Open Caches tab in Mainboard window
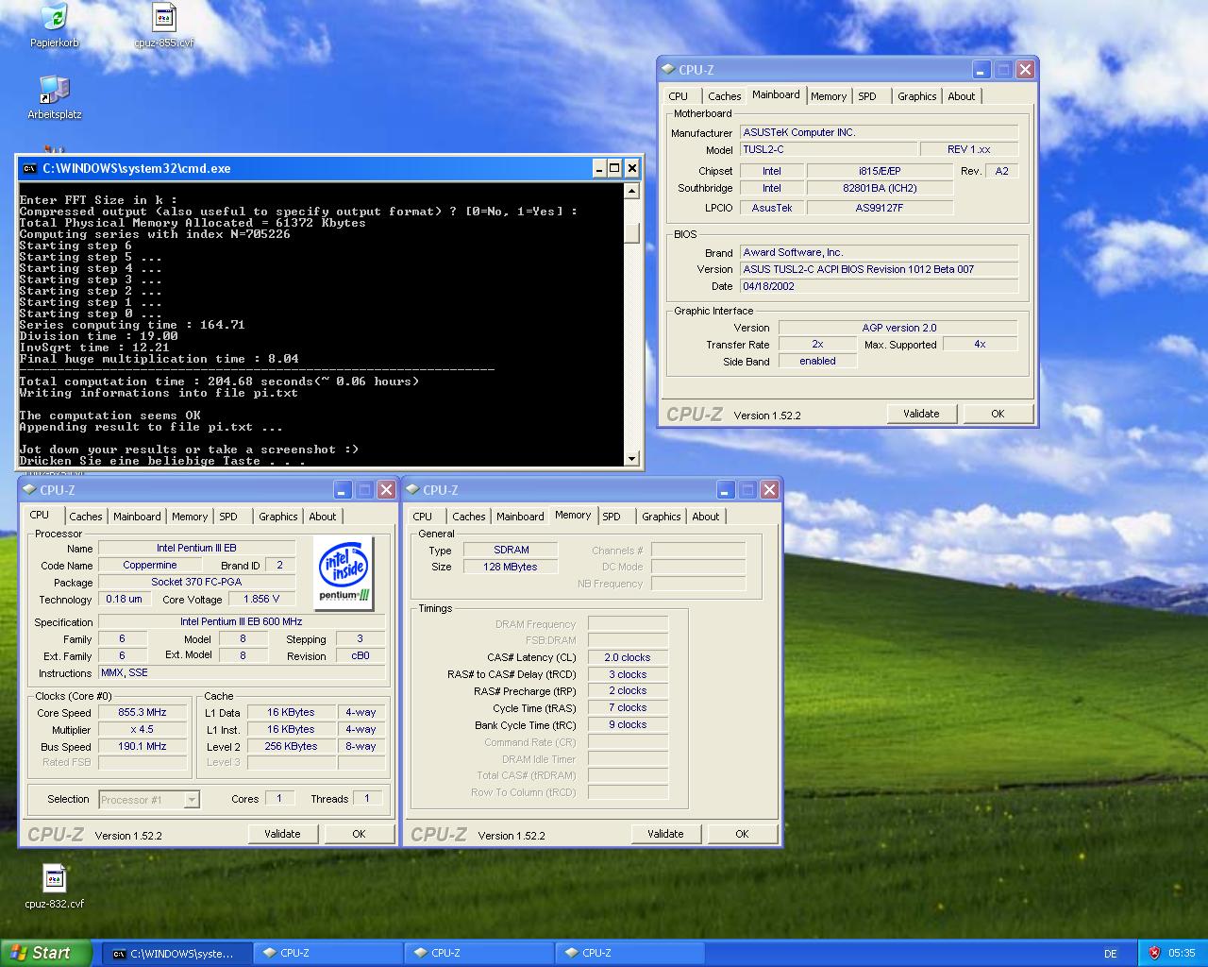This screenshot has width=1208, height=967. click(724, 96)
